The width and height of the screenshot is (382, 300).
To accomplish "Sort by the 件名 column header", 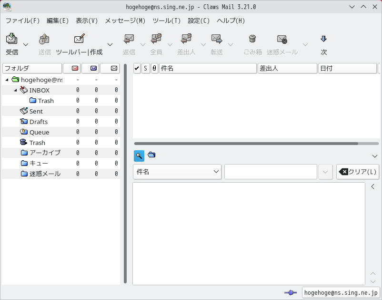I will point(208,68).
